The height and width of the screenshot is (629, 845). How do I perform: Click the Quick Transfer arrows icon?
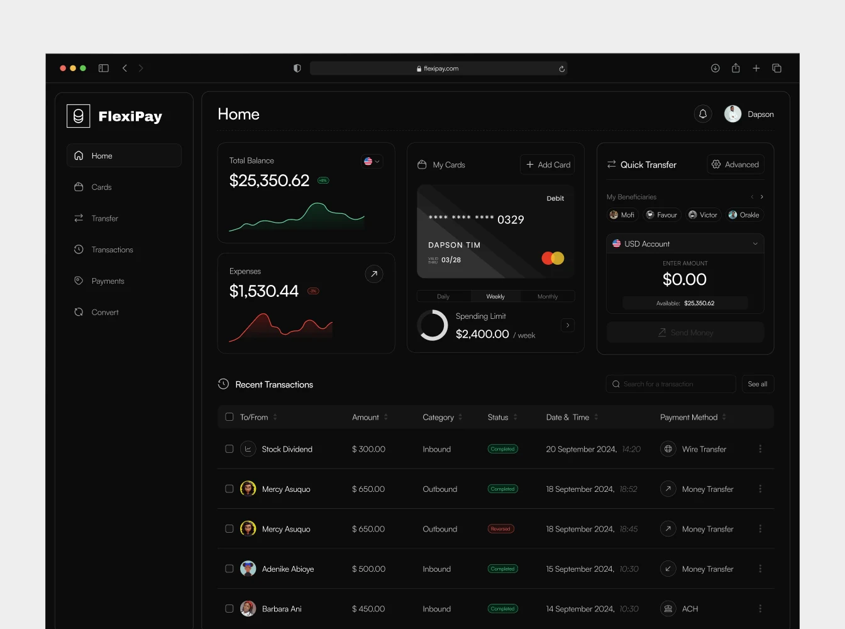pyautogui.click(x=611, y=164)
